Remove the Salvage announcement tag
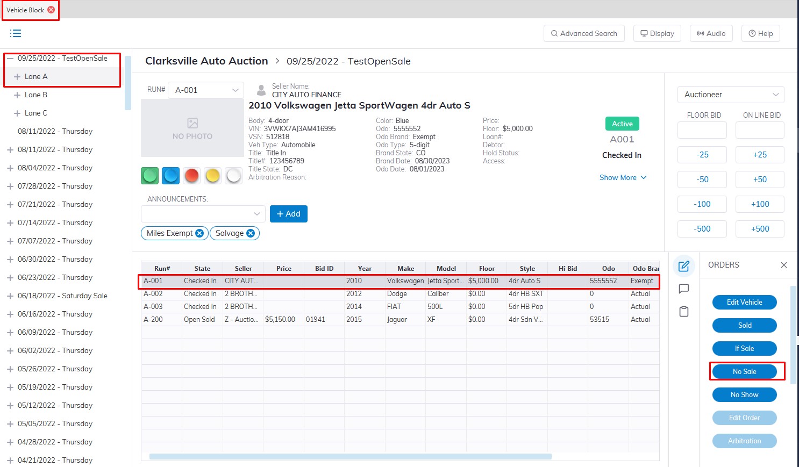The height and width of the screenshot is (467, 799). tap(251, 233)
